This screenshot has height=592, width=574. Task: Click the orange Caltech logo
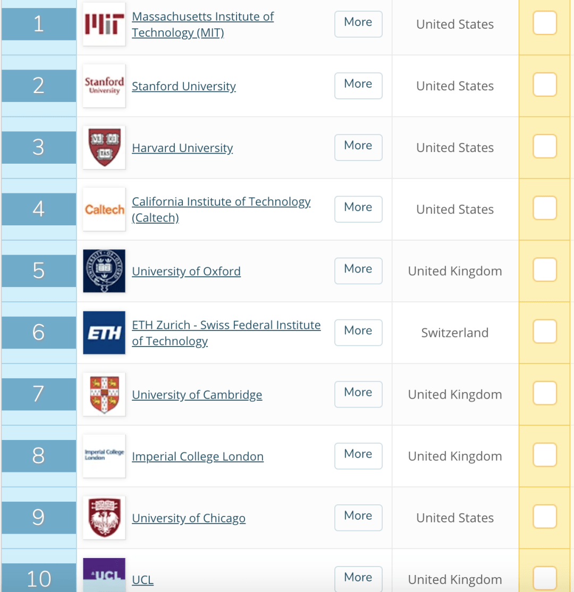tap(104, 209)
